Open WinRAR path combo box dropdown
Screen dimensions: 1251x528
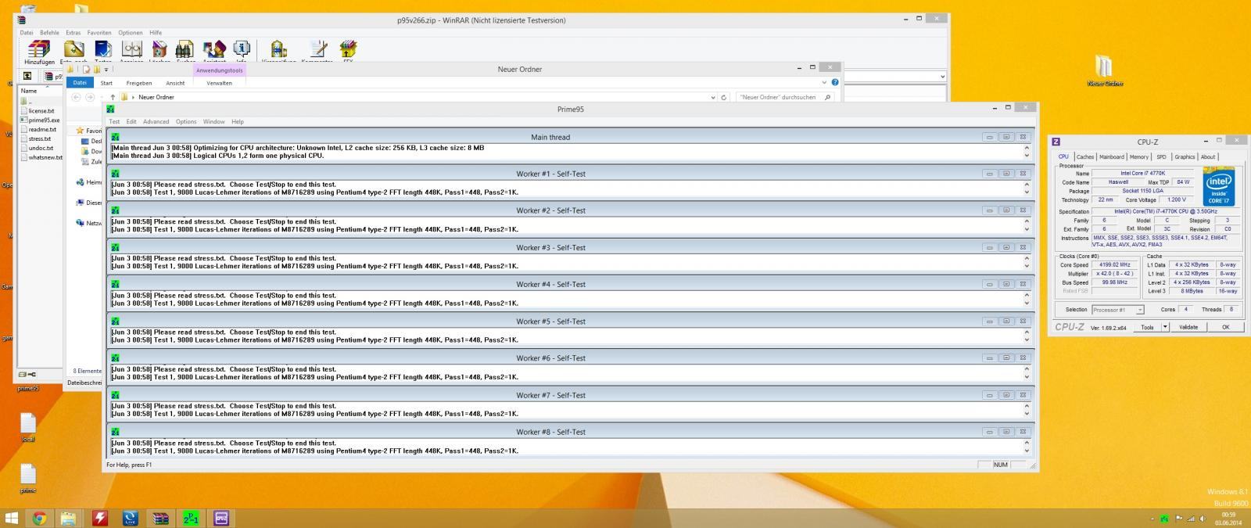[942, 77]
